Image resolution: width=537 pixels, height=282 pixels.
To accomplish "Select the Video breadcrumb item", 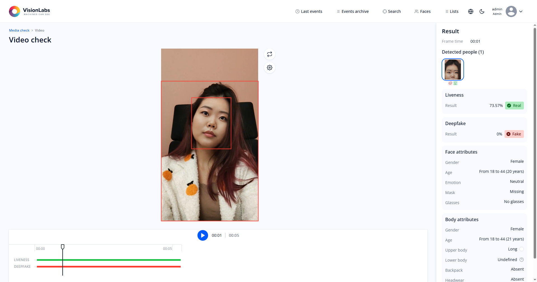I will (x=39, y=30).
